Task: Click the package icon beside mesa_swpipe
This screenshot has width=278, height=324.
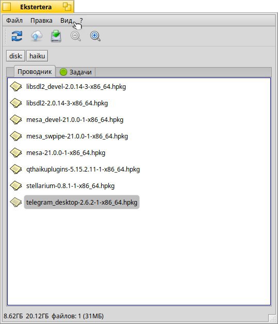Action: [16, 136]
